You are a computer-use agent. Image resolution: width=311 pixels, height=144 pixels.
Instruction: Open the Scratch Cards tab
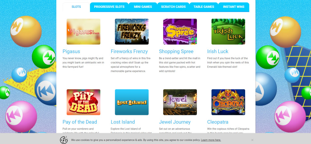tap(173, 7)
